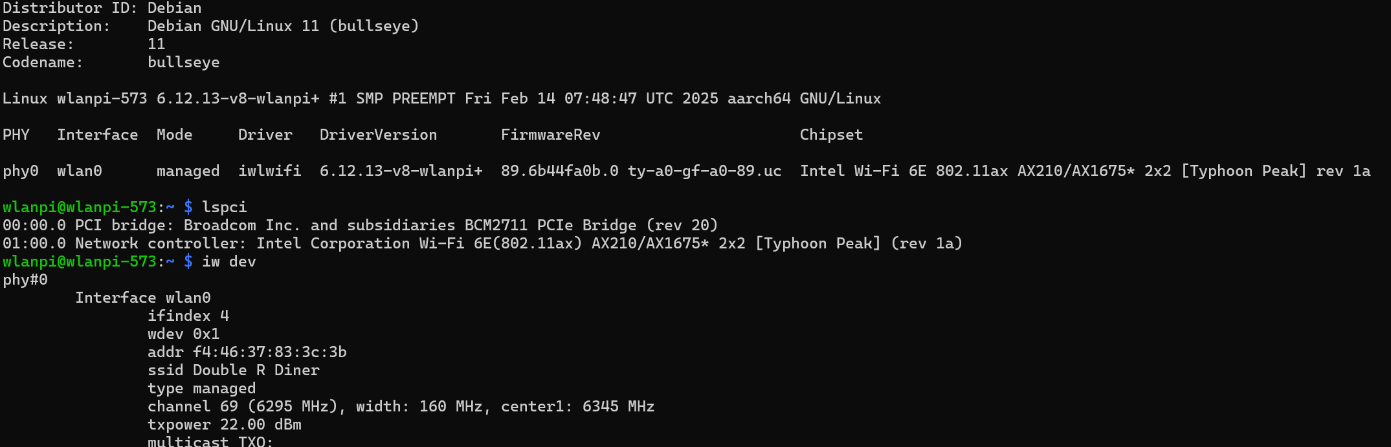This screenshot has height=447, width=1391.
Task: Click the 'FirmwareRev' column header
Action: tap(550, 135)
